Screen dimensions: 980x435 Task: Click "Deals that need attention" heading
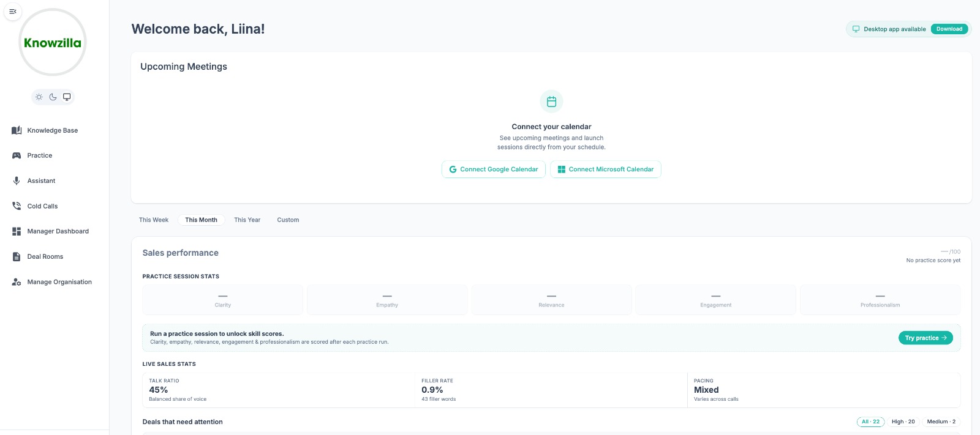[183, 422]
